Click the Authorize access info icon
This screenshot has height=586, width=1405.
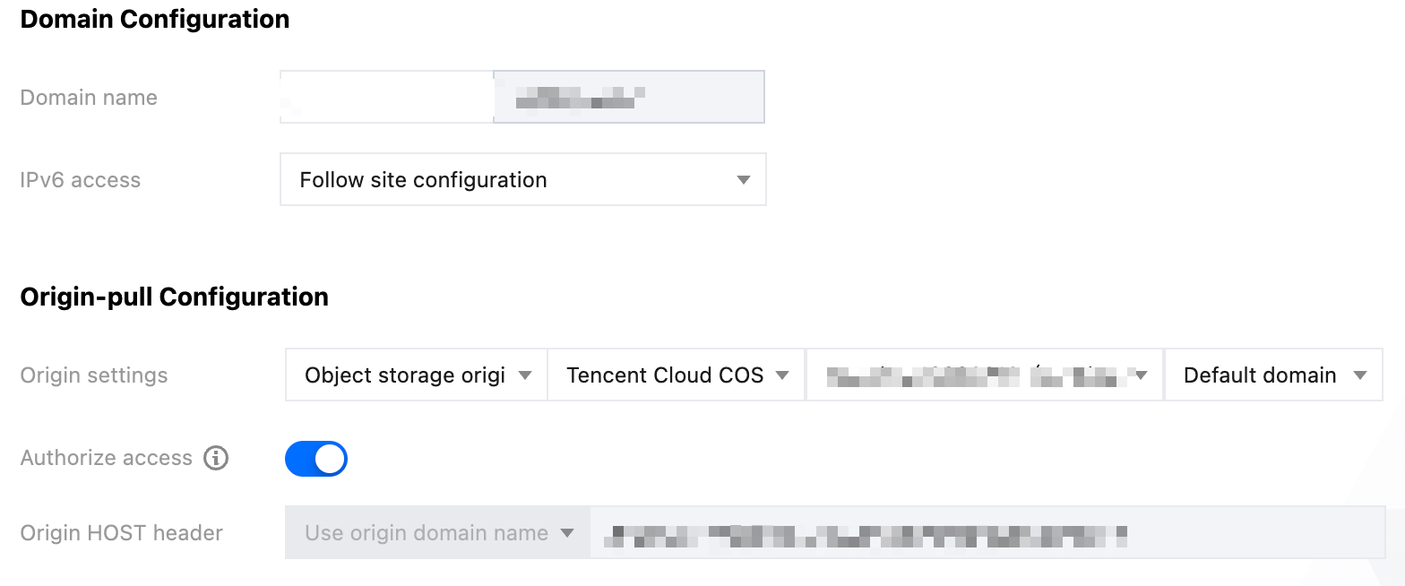[x=216, y=459]
